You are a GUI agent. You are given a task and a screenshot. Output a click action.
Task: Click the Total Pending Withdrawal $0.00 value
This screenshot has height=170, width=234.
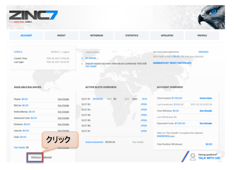coord(209,144)
